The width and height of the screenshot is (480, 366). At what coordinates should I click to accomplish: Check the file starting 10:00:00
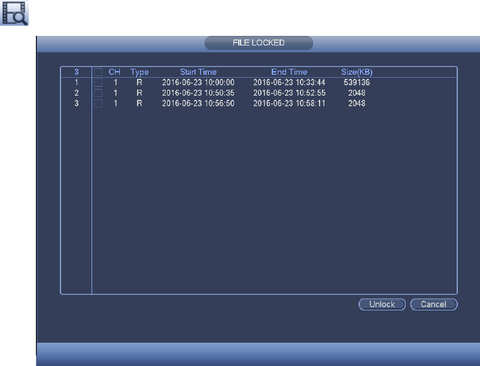click(98, 83)
